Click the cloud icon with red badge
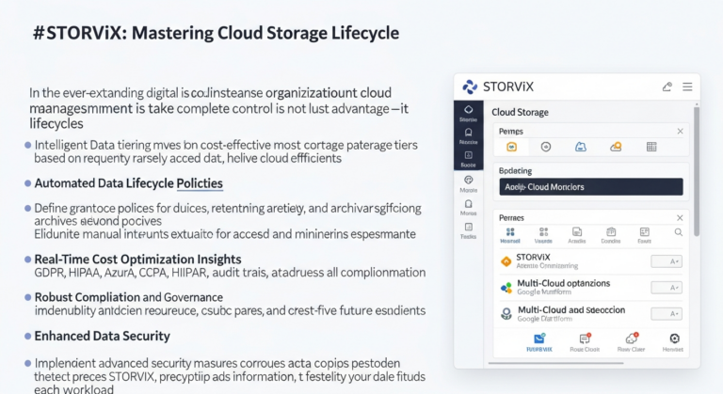This screenshot has width=723, height=394. tap(632, 339)
